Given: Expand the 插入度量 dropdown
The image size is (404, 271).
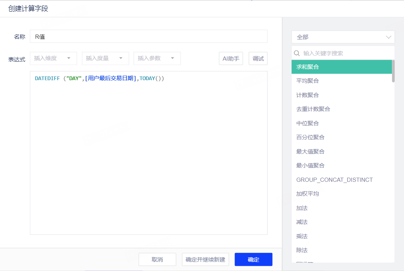Looking at the screenshot, I should 105,58.
